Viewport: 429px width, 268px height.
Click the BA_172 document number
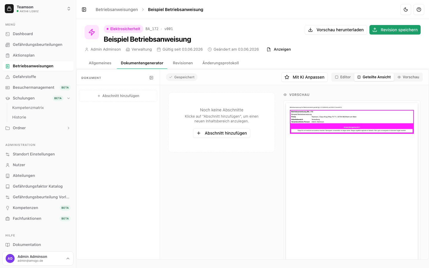tap(152, 29)
